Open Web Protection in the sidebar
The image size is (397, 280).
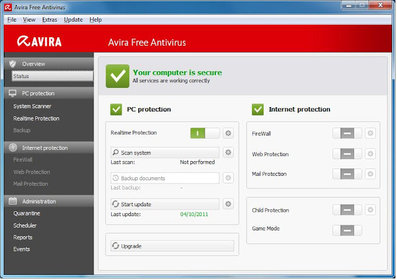(x=32, y=172)
